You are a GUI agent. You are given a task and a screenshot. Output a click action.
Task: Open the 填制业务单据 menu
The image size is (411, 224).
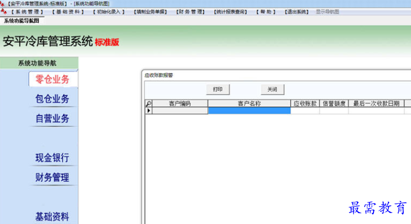(x=150, y=12)
